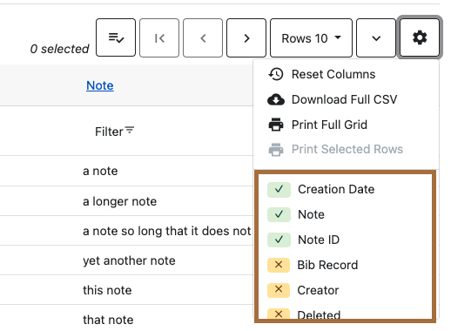Enable the Bib Record column
Screen dimensions: 451x331
coord(279,265)
